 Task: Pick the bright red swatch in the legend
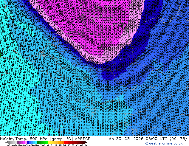65,142
